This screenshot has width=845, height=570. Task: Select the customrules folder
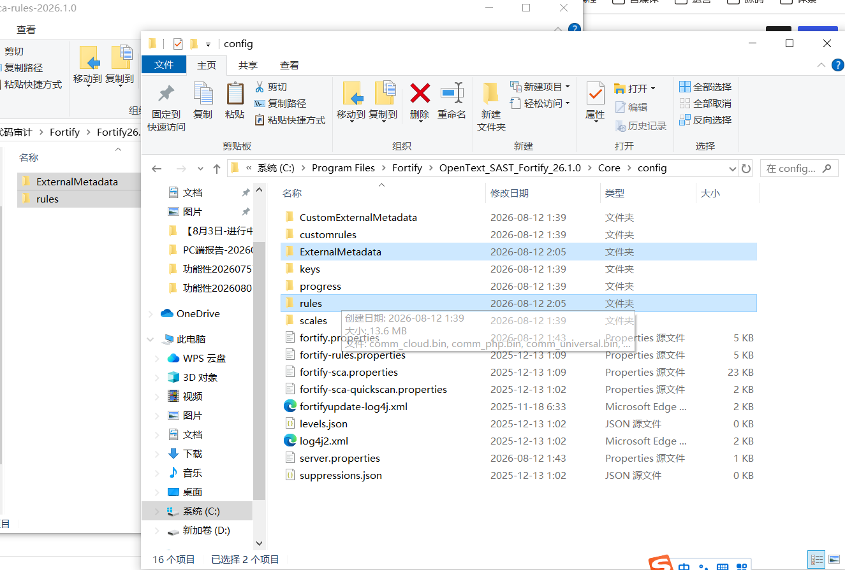coord(518,234)
